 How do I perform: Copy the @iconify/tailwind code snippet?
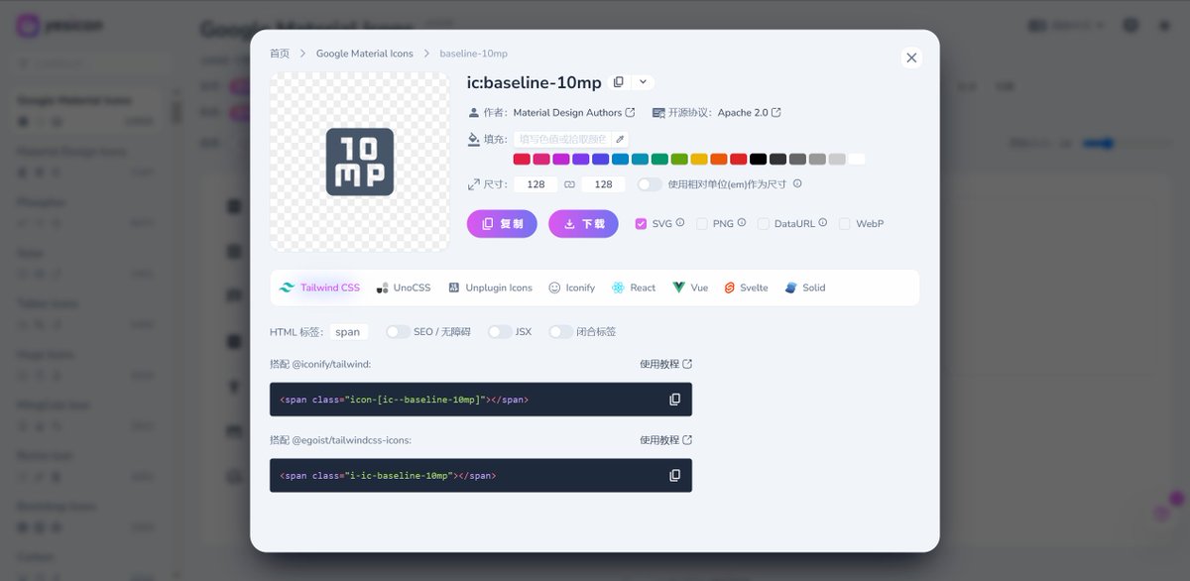pyautogui.click(x=675, y=400)
